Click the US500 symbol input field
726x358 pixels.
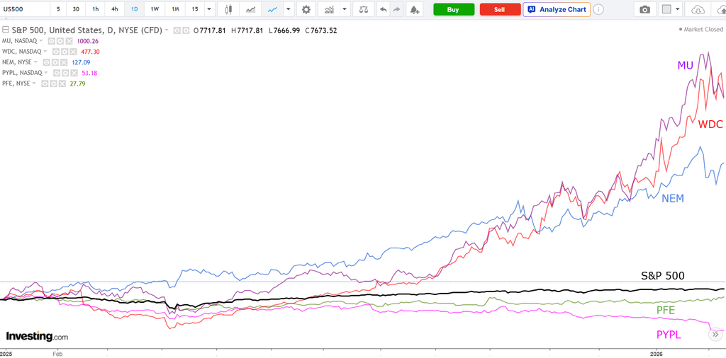(24, 9)
